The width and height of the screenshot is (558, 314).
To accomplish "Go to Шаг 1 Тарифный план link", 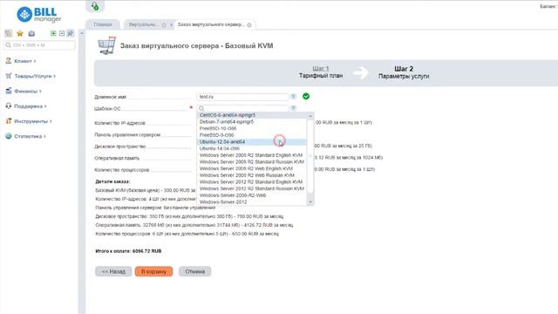I will [321, 72].
